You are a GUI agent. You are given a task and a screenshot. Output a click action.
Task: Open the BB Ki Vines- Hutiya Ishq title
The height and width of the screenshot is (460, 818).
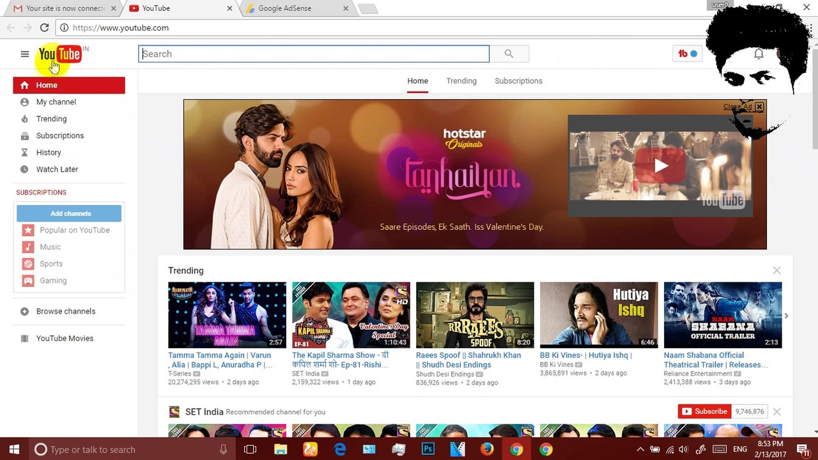tap(586, 355)
